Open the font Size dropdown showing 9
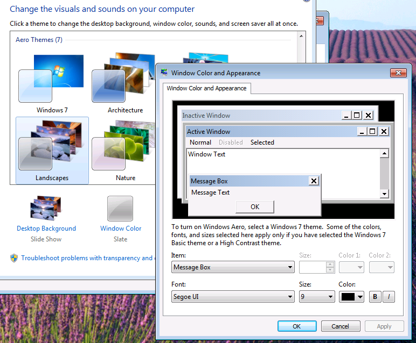Viewport: 416px width, 343px height. point(317,297)
